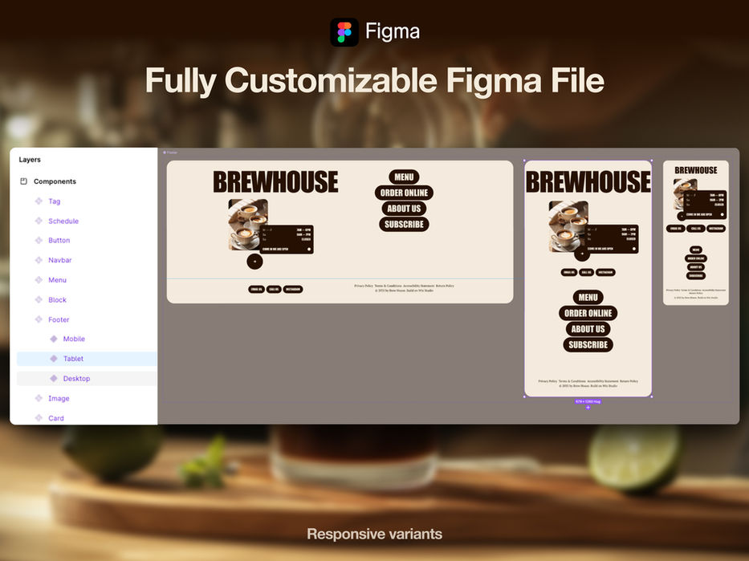Click the MENU button in tablet variant

pyautogui.click(x=588, y=298)
